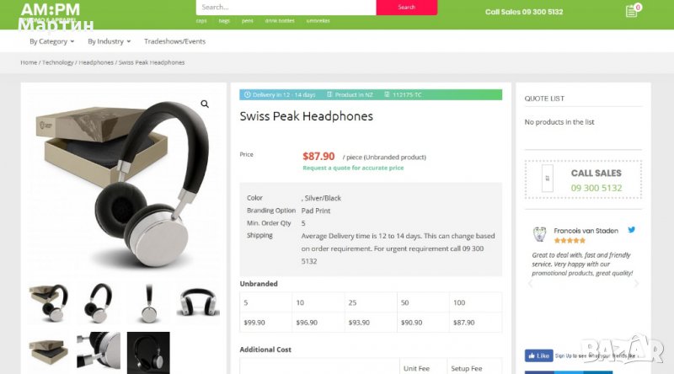Open the quote list cart icon
This screenshot has width=674, height=374.
(631, 12)
